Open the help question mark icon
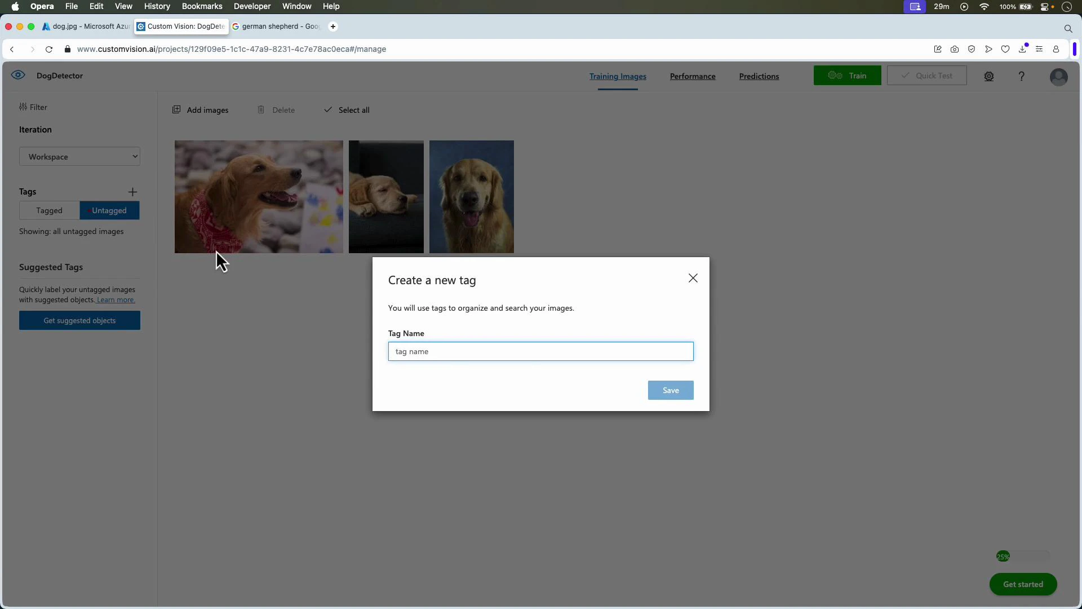Image resolution: width=1082 pixels, height=609 pixels. click(1021, 76)
